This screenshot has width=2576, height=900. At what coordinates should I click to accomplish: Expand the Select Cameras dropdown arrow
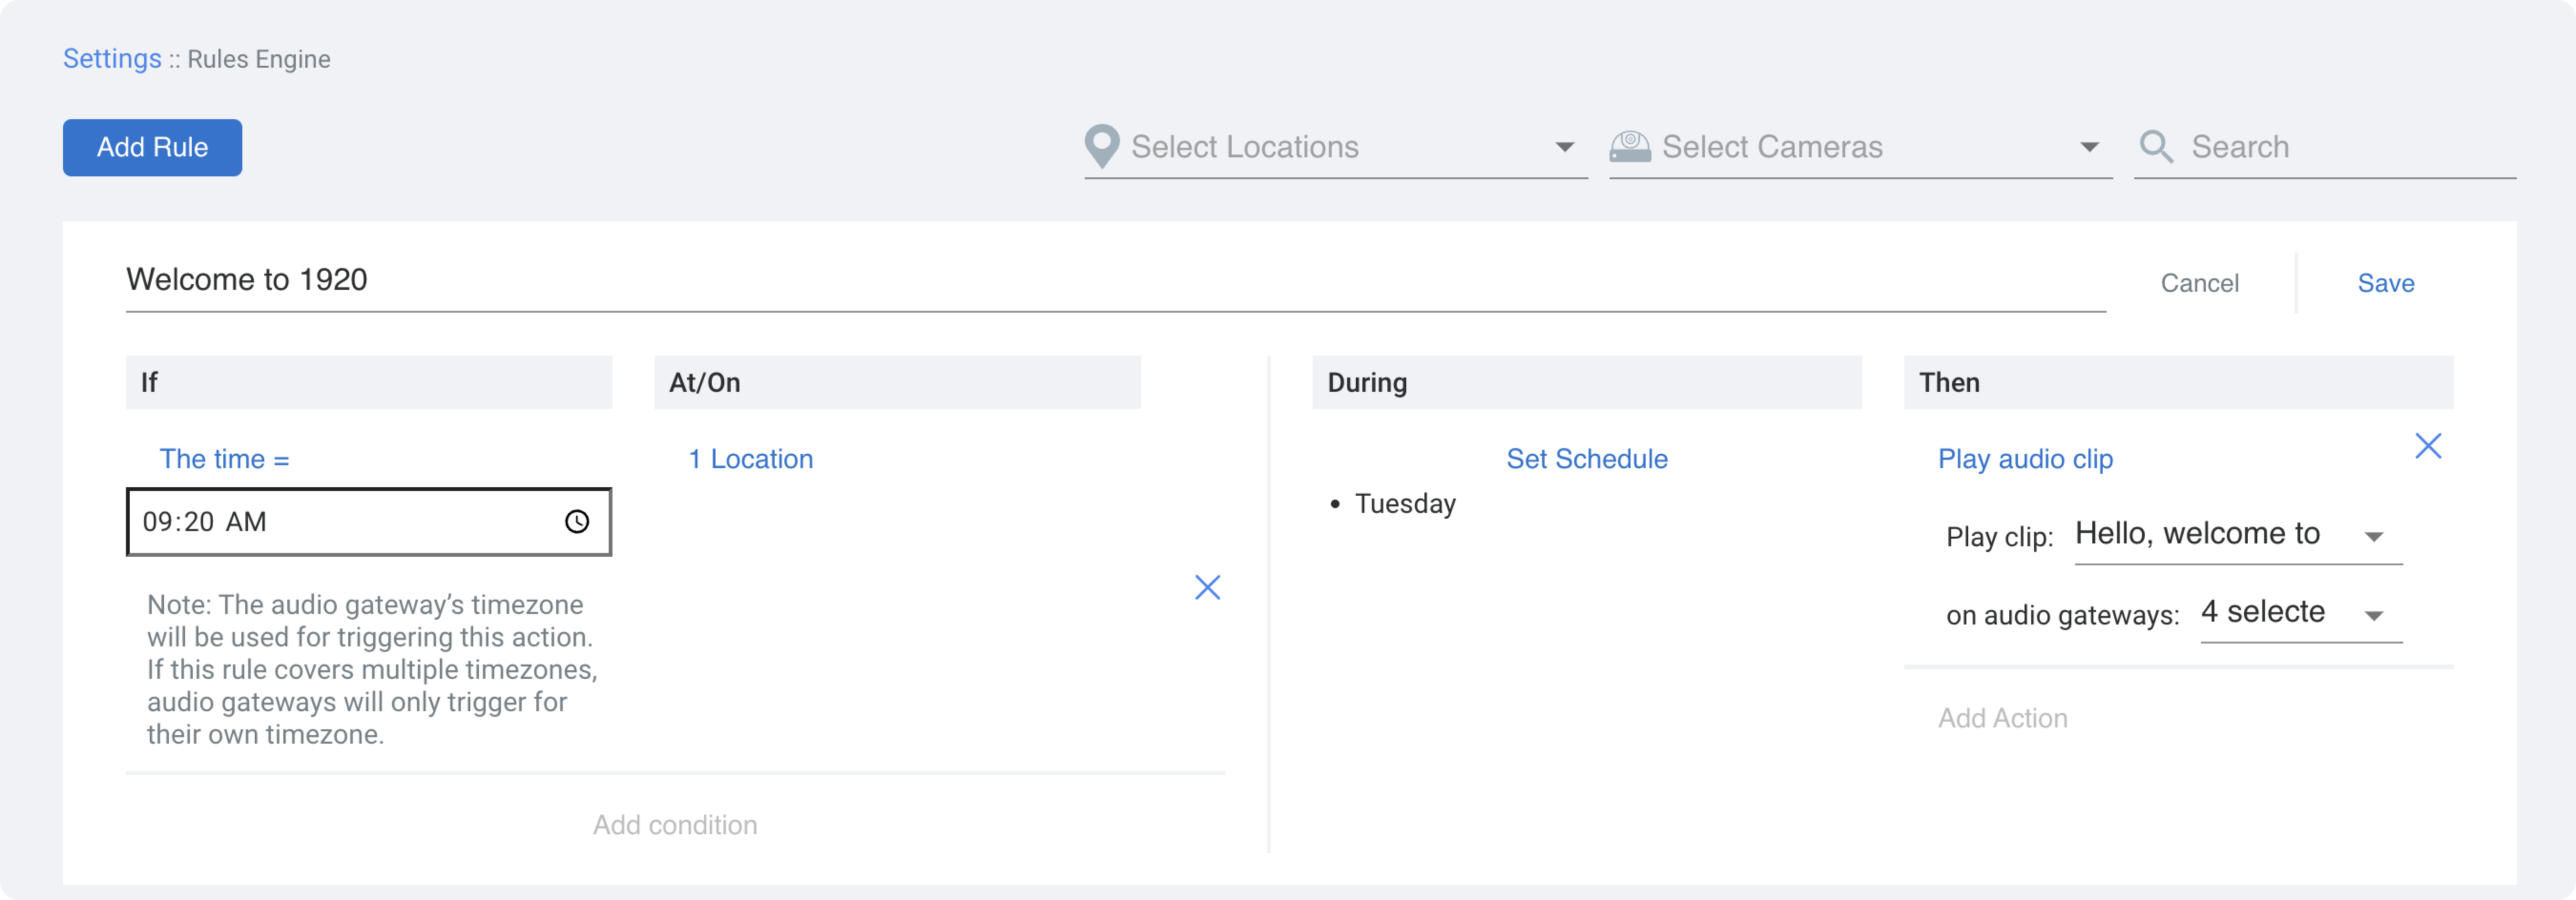2089,148
